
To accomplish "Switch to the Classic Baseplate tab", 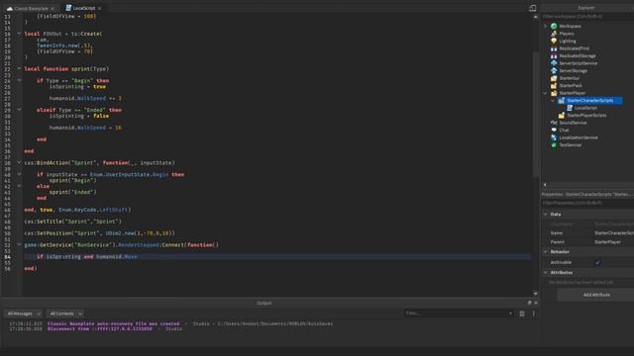I will 31,8.
